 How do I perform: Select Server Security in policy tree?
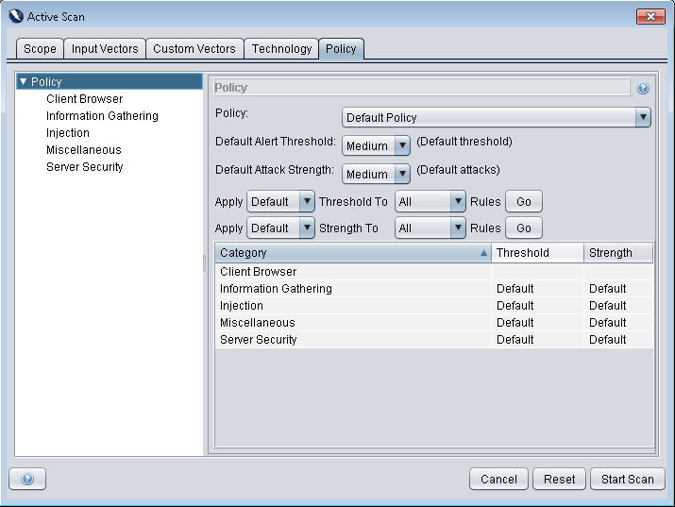pos(85,167)
